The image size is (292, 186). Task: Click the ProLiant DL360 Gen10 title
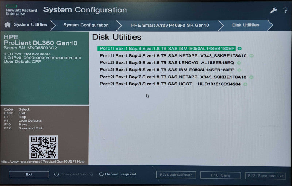(41, 43)
